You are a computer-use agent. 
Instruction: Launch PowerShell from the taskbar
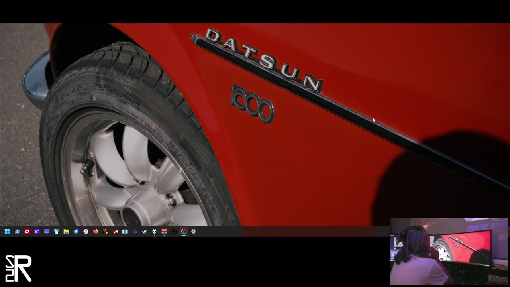tap(17, 231)
